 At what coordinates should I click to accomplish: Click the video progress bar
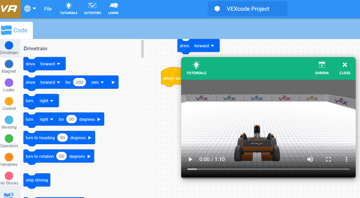click(x=268, y=169)
